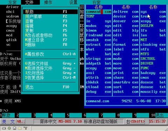This screenshot has width=168, height=131.
Task: Select file findramd exe
Action: point(99,35)
